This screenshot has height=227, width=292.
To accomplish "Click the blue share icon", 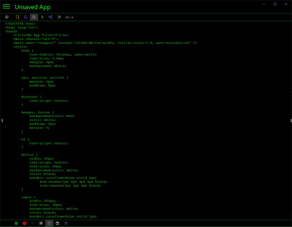I will [x=50, y=17].
